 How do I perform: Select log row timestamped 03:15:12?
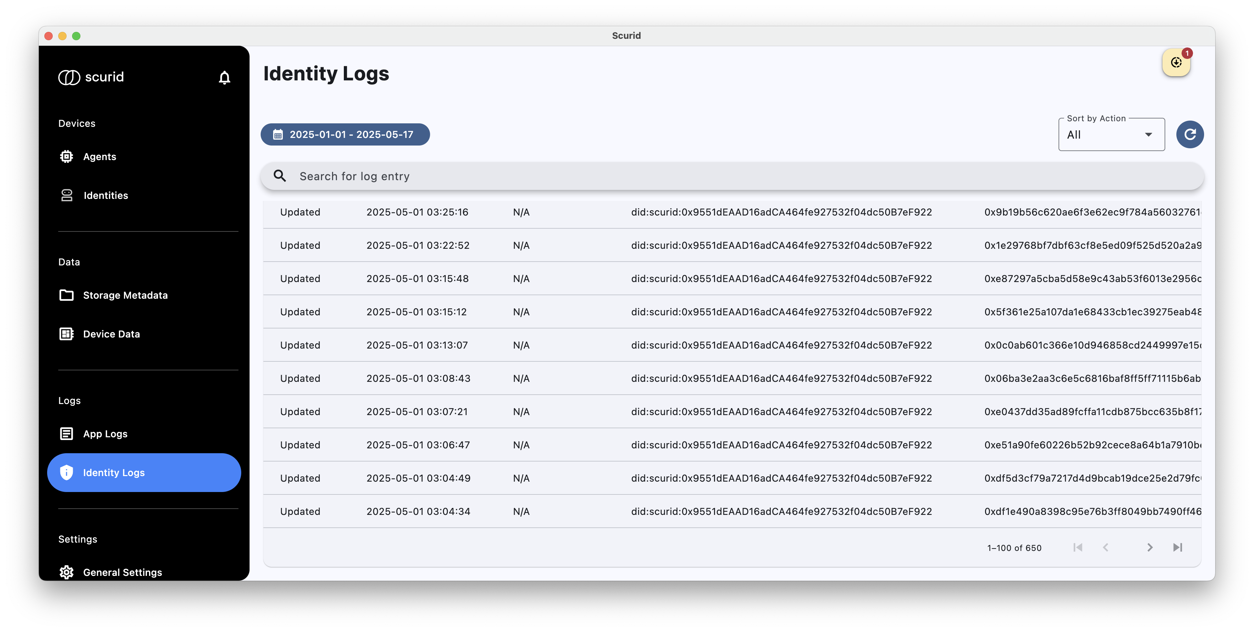click(x=732, y=312)
